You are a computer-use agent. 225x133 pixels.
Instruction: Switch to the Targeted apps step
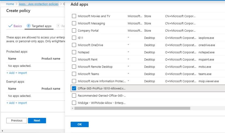tap(39, 26)
